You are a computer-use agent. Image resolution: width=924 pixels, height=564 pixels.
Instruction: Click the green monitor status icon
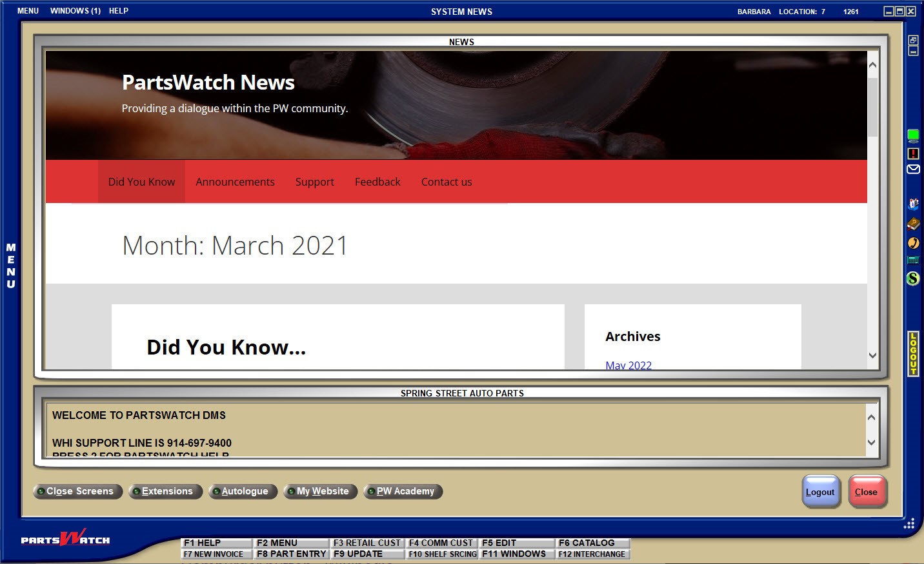click(913, 135)
